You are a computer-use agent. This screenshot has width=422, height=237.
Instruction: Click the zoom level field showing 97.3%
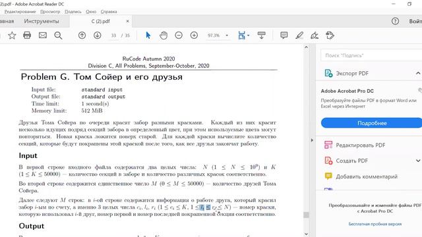214,36
